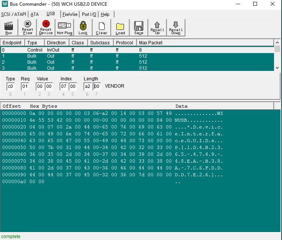Image resolution: width=282 pixels, height=240 pixels.
Task: Click the second Value byte field
Action: [x=49, y=86]
